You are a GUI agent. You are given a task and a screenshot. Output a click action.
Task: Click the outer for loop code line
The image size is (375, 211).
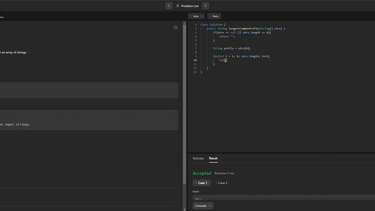coord(241,56)
